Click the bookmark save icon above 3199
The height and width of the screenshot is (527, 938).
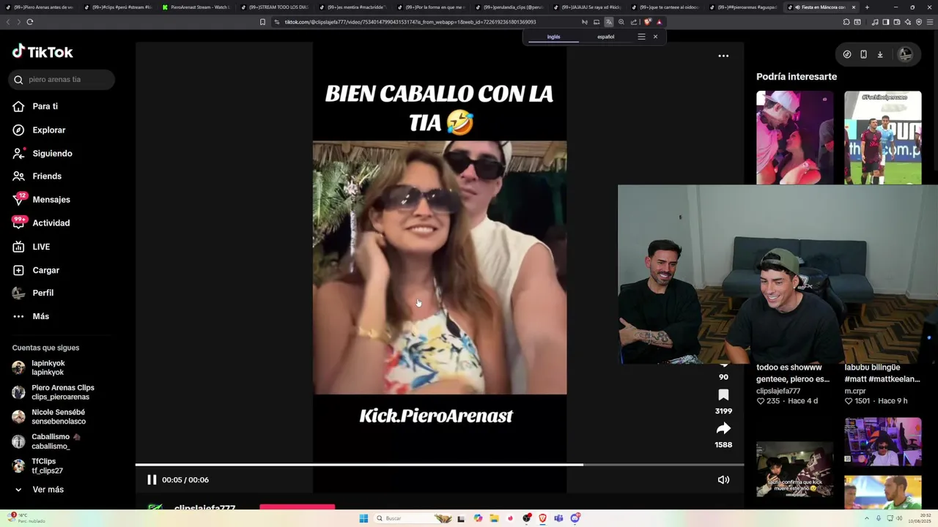[x=723, y=395]
